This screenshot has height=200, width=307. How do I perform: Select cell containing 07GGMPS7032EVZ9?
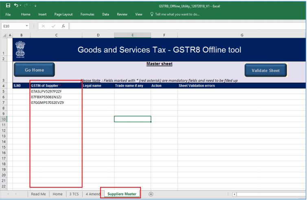tap(56, 103)
